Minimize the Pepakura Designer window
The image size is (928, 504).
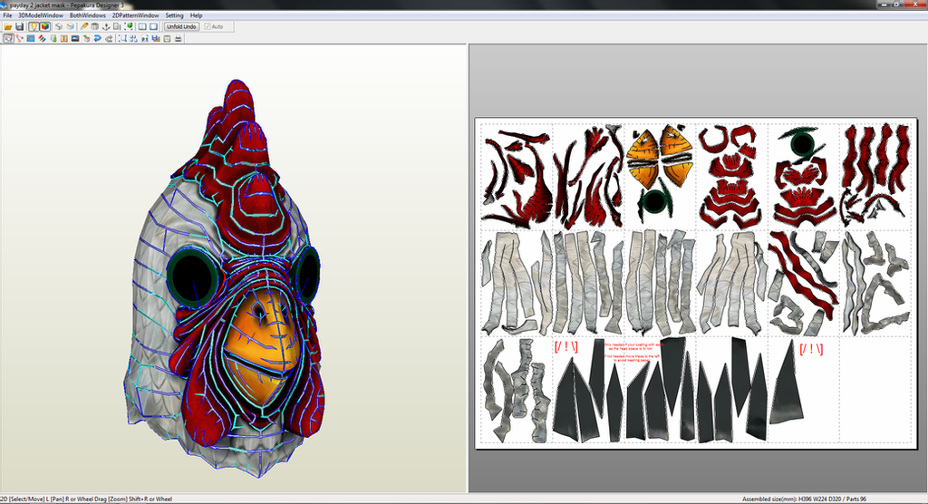point(884,5)
